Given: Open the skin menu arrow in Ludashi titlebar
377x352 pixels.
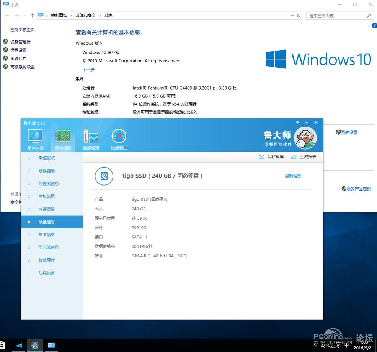Looking at the screenshot, I should pyautogui.click(x=297, y=122).
